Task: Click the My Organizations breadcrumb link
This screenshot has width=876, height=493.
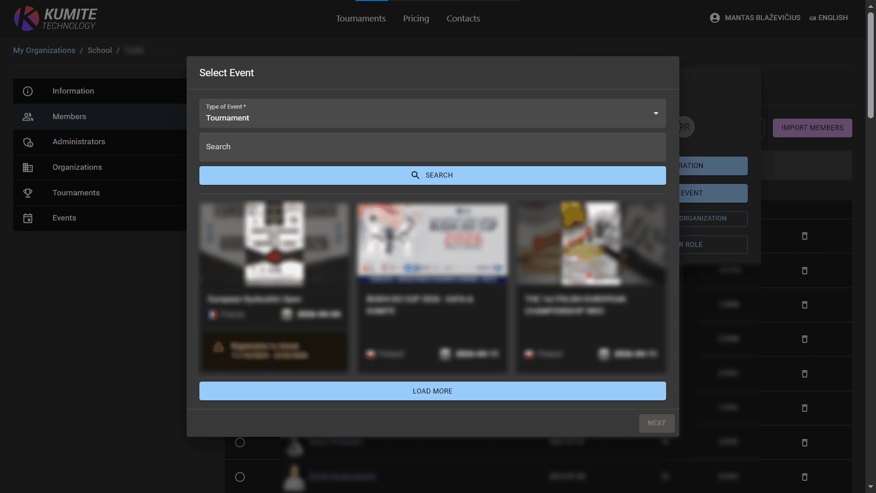Action: pyautogui.click(x=44, y=50)
